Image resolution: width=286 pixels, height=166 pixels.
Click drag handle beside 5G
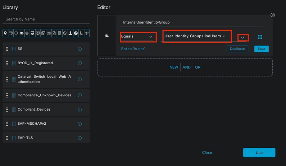pyautogui.click(x=7, y=49)
